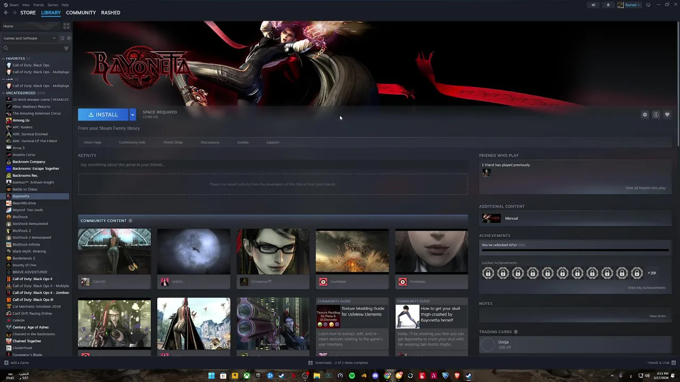
Task: Toggle ready-to-play filter icon
Action: [69, 38]
